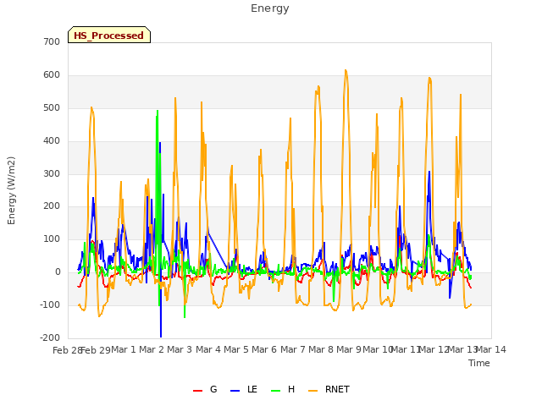The image size is (542, 406).
Task: Click the Mar 14 x-axis date label
Action: coord(491,349)
